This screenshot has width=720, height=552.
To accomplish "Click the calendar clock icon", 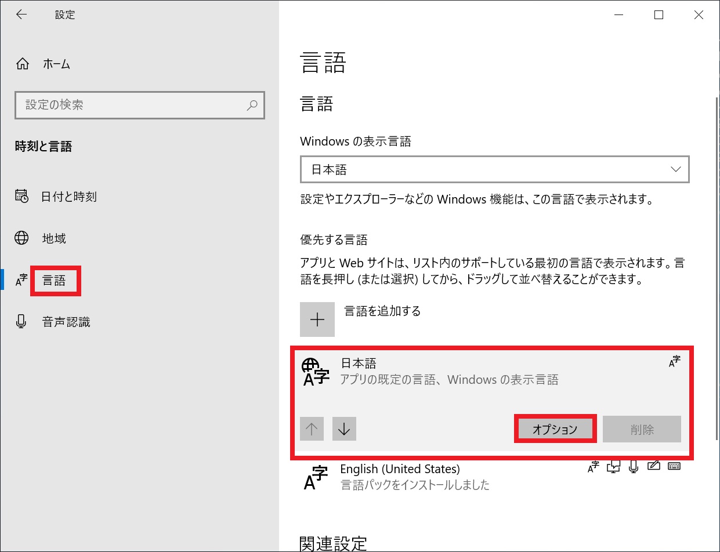I will point(22,197).
